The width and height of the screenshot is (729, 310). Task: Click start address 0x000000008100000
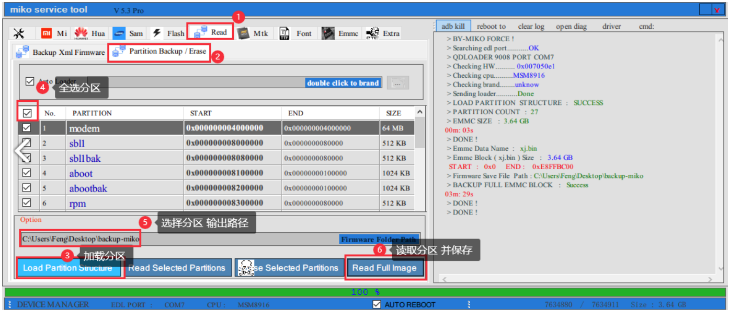224,173
